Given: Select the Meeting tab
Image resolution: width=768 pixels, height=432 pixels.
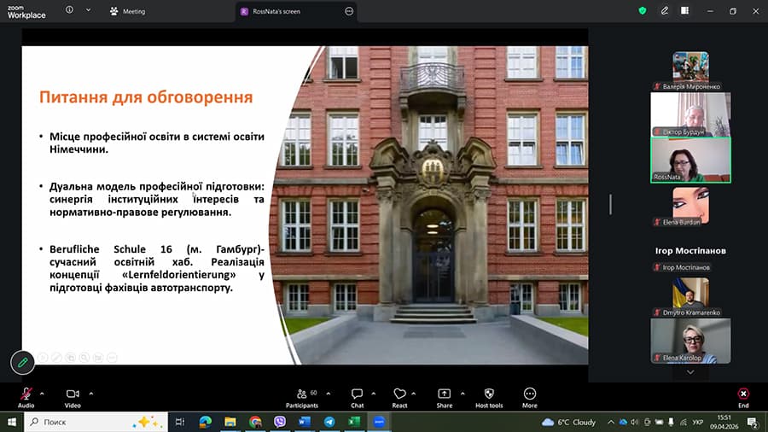Looking at the screenshot, I should point(126,12).
